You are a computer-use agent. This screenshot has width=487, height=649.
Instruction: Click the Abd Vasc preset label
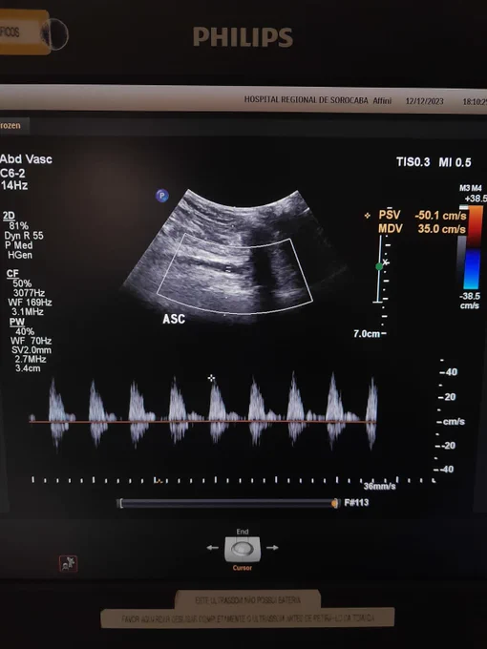(26, 159)
